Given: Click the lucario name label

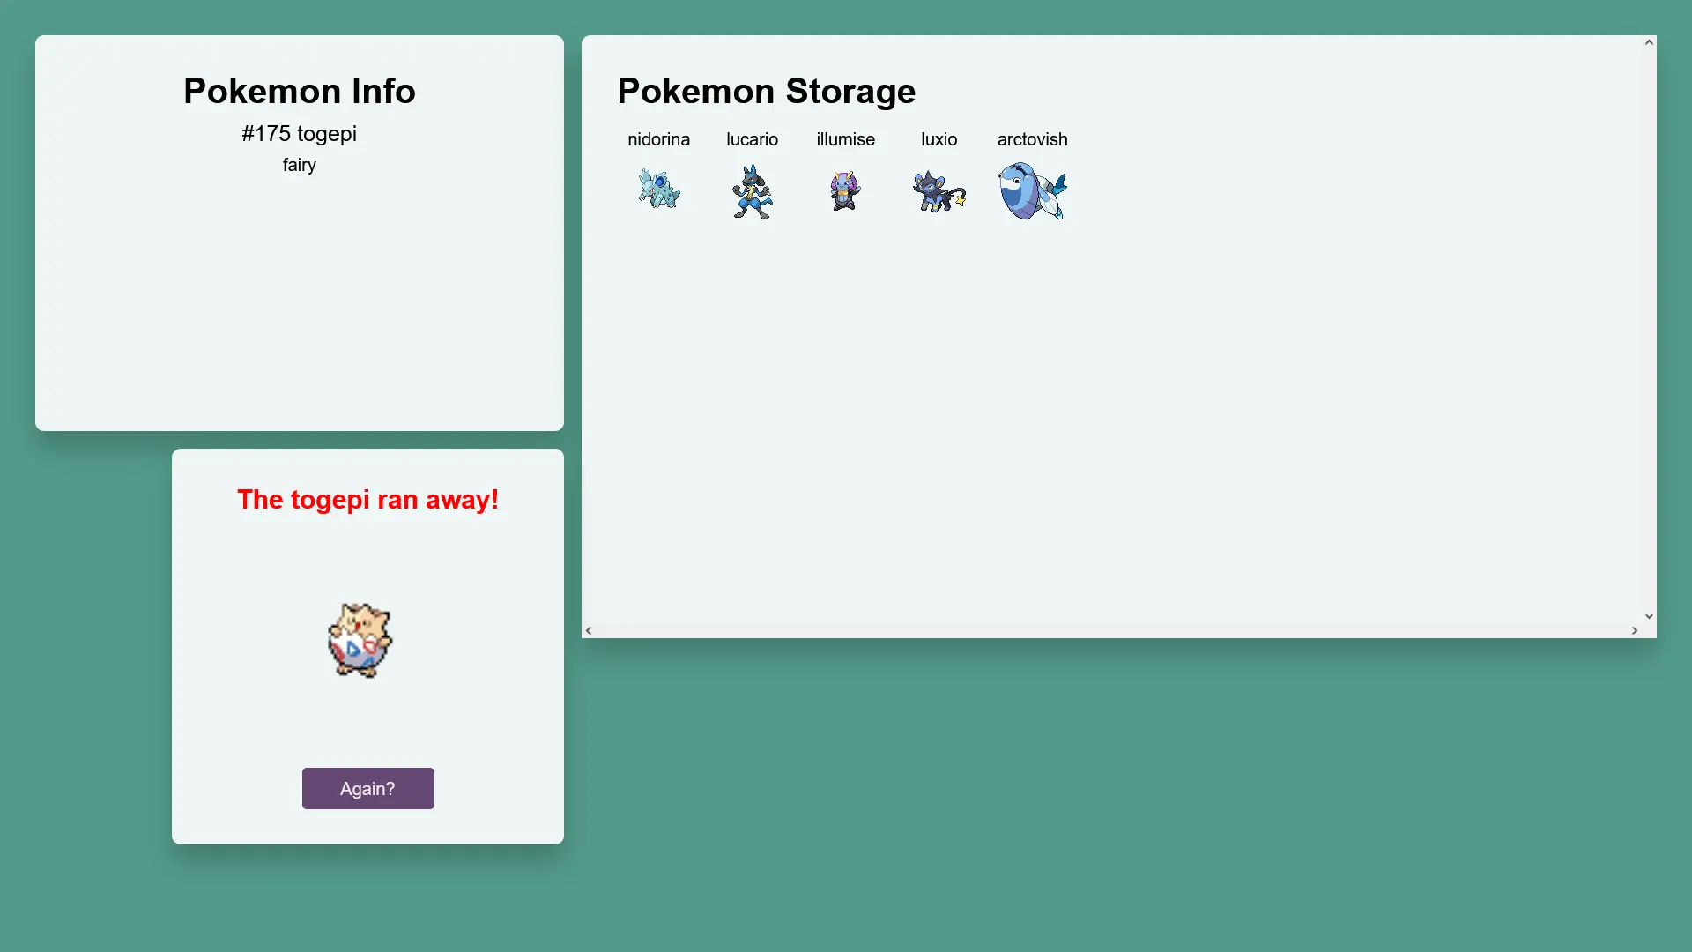Looking at the screenshot, I should coord(753,139).
